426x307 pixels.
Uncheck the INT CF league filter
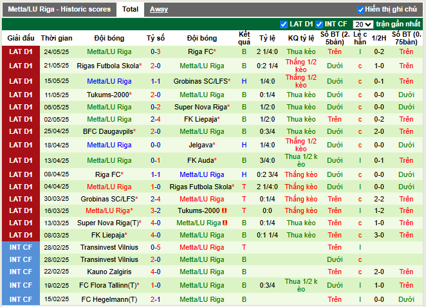[x=319, y=24]
